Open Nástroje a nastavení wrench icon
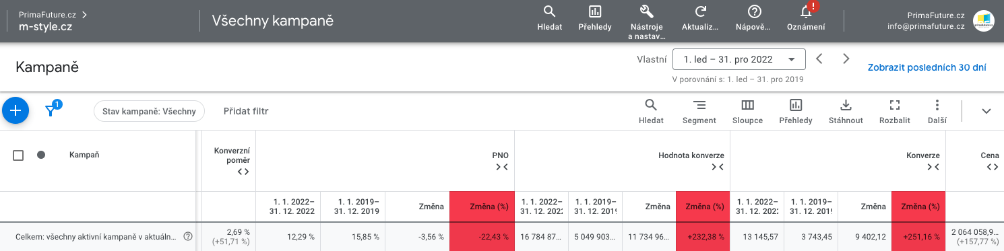 tap(646, 11)
